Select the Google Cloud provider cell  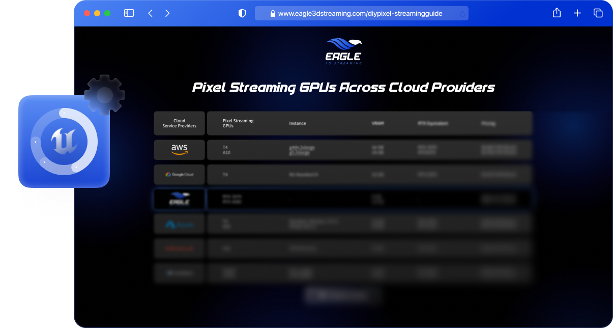179,175
